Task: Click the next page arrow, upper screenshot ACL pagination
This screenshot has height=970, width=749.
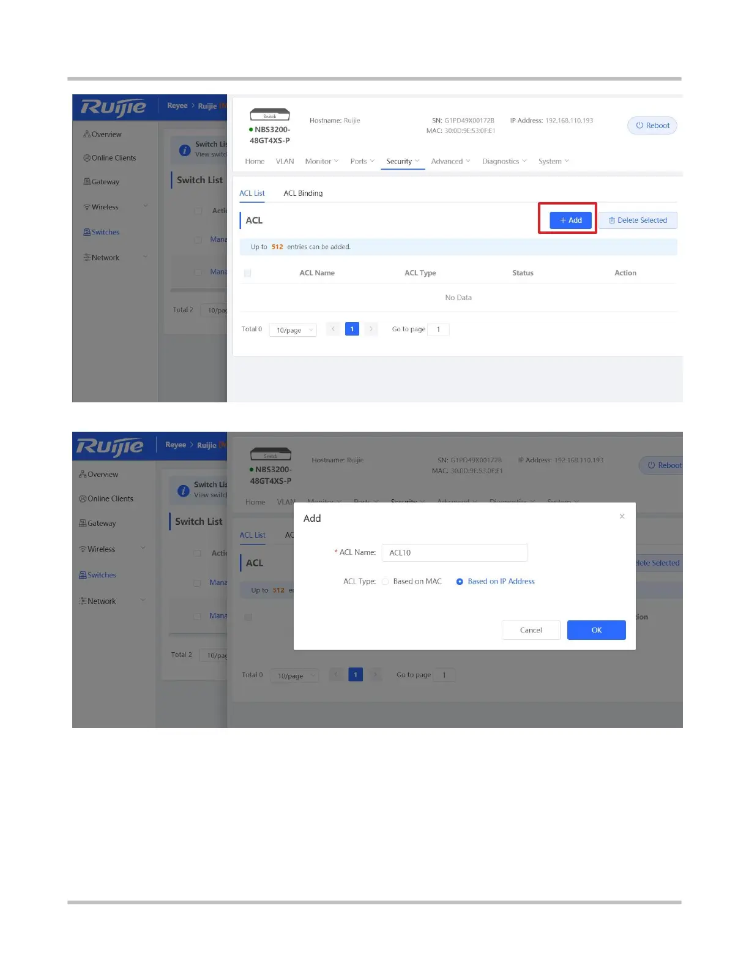Action: click(371, 329)
